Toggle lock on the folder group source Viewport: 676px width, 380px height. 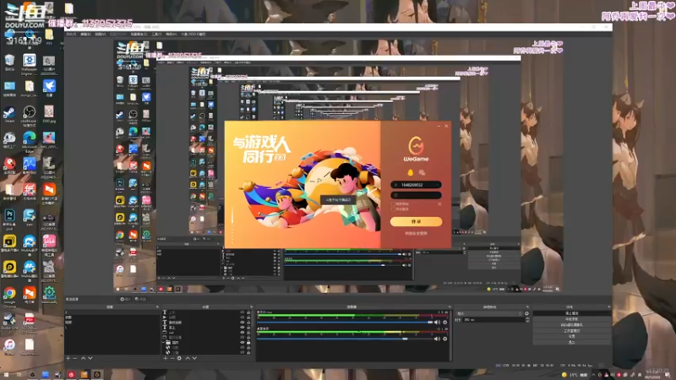[x=248, y=343]
